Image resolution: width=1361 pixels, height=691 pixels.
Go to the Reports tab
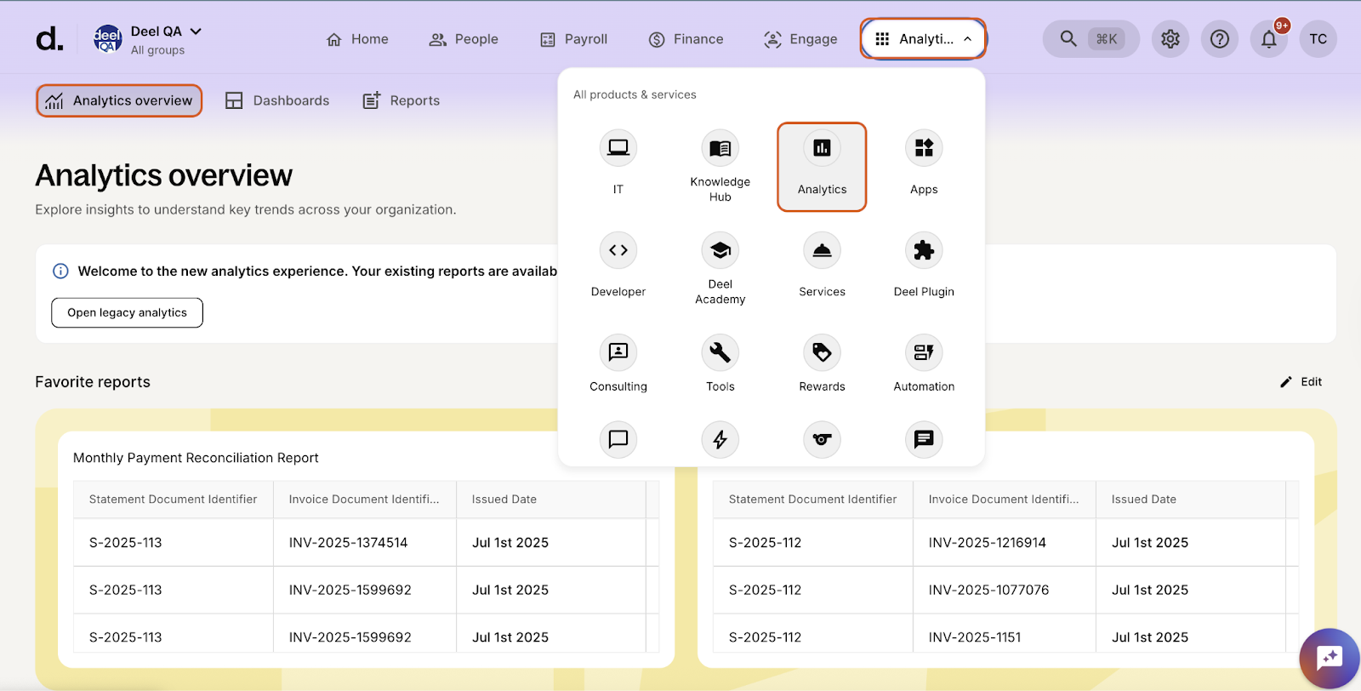click(x=401, y=100)
